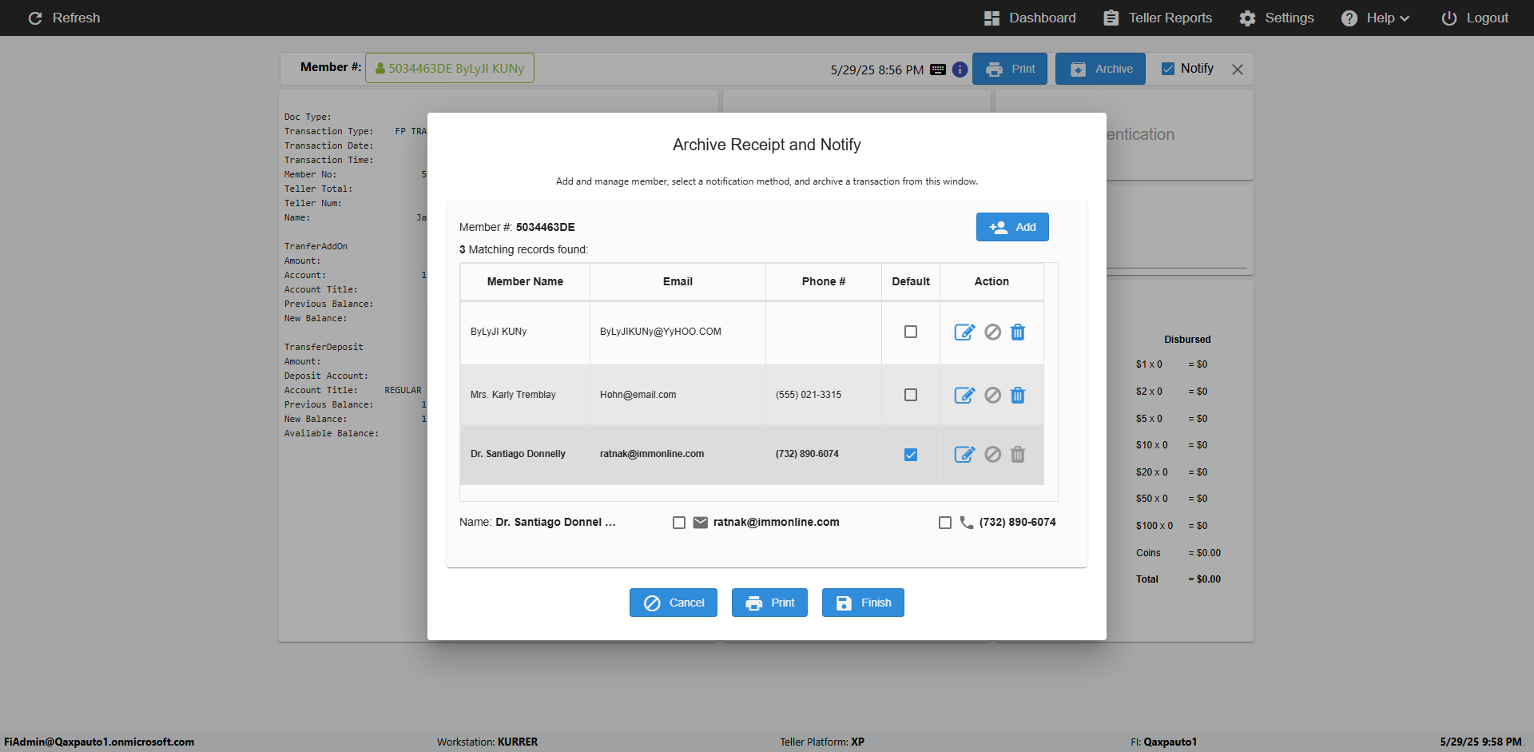The height and width of the screenshot is (752, 1534).
Task: Click the Print button in the header bar
Action: click(x=1011, y=69)
